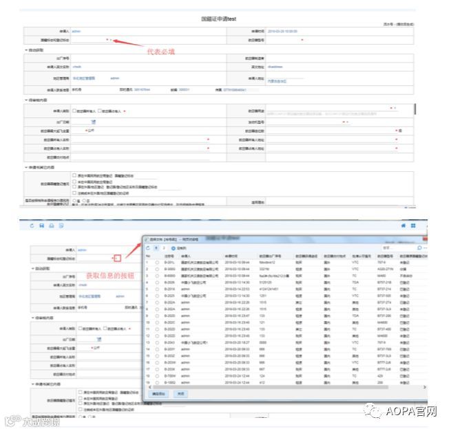Tick first applicant-type checkbox in lower form
Screen dimensions: 451x431
pyautogui.click(x=81, y=328)
